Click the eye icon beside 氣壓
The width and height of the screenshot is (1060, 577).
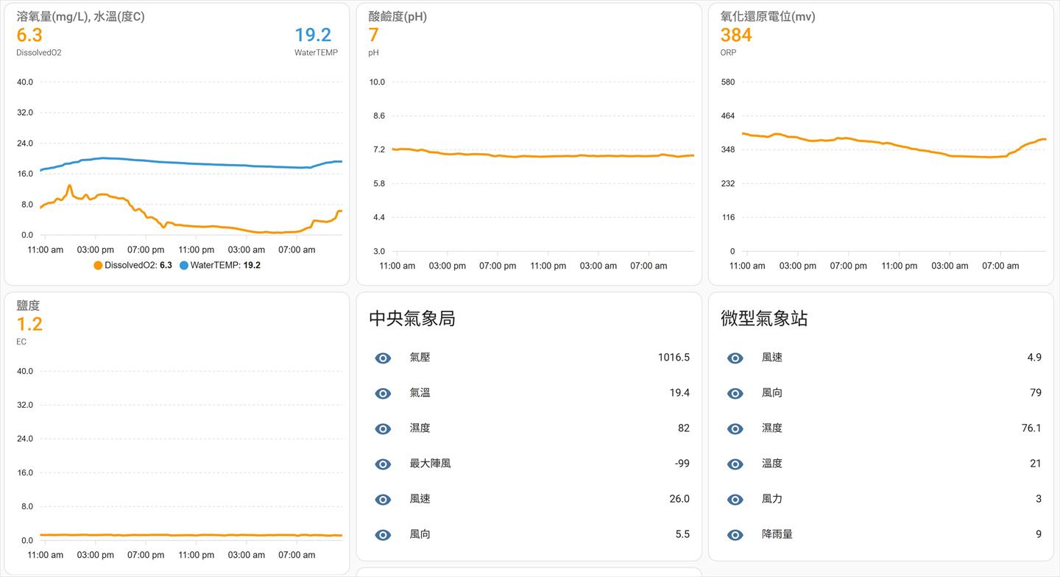point(383,358)
